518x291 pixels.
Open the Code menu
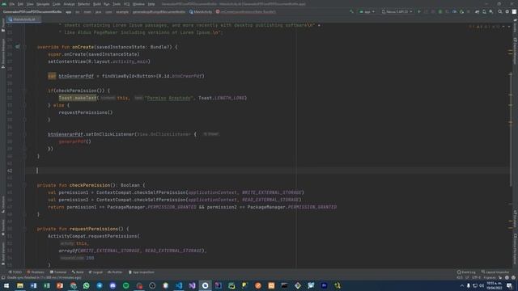coord(57,4)
